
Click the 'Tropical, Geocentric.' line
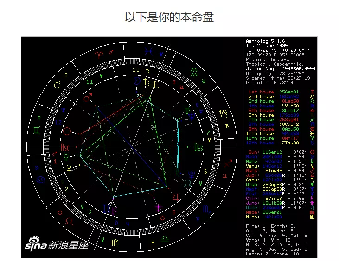[x=275, y=64]
